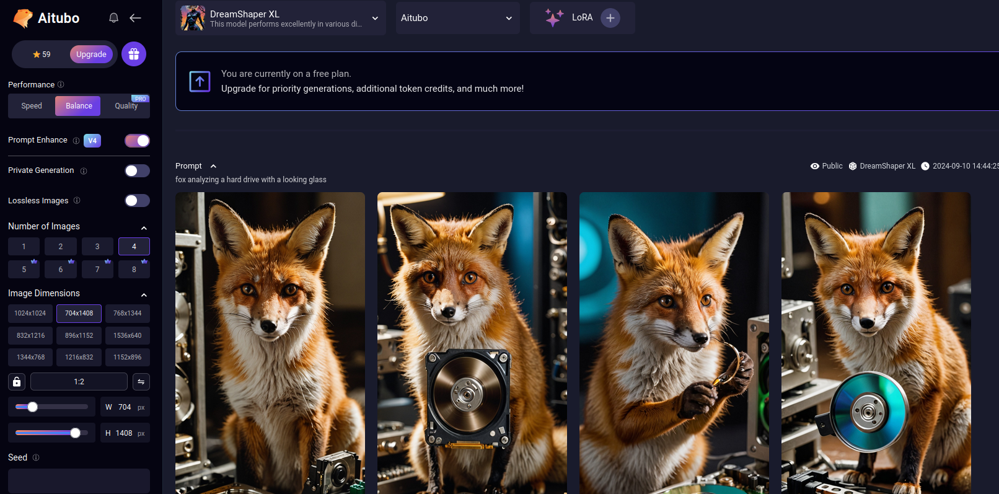The image size is (999, 494).
Task: Enable the Private Generation toggle
Action: point(137,171)
